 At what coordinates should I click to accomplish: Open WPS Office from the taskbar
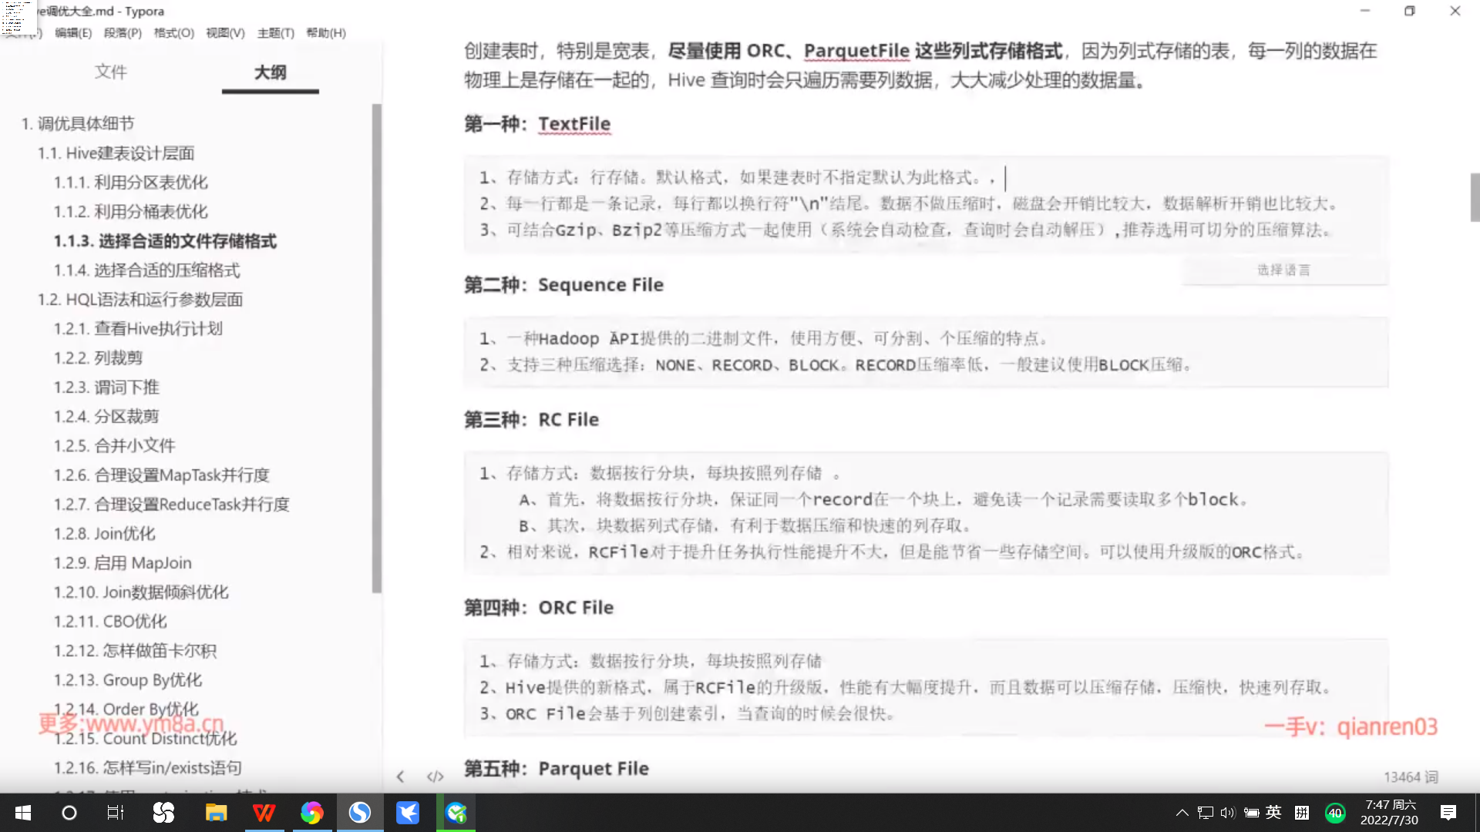[264, 813]
